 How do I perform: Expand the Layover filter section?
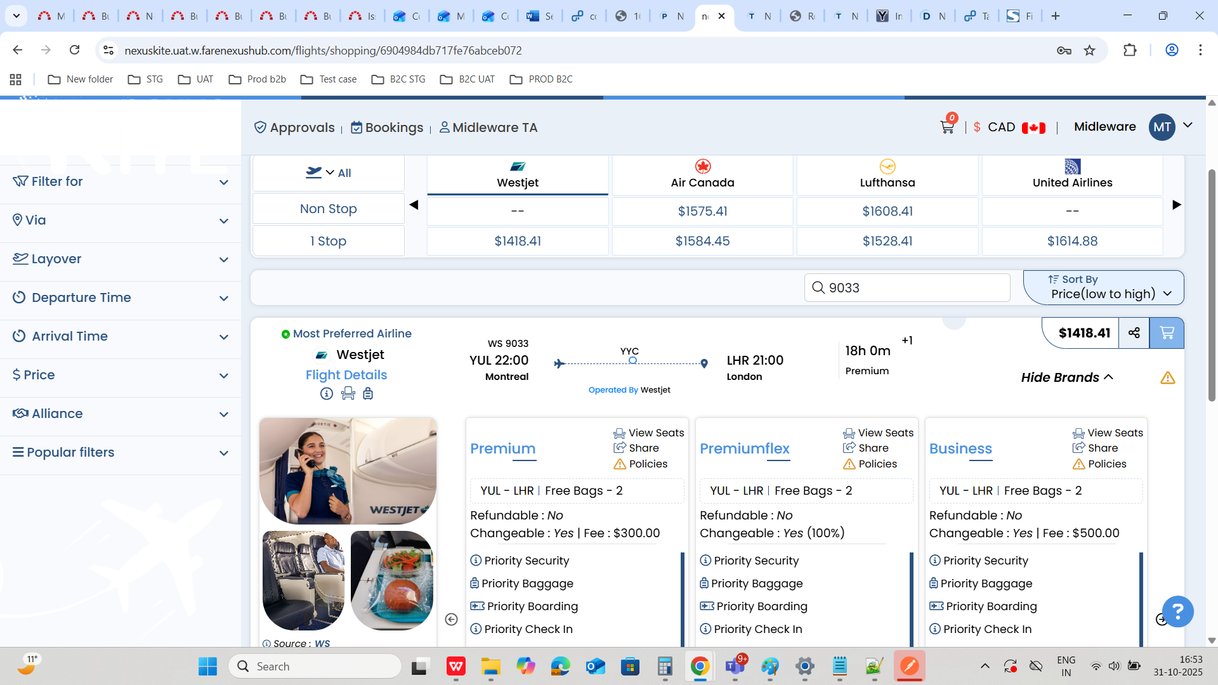(121, 259)
